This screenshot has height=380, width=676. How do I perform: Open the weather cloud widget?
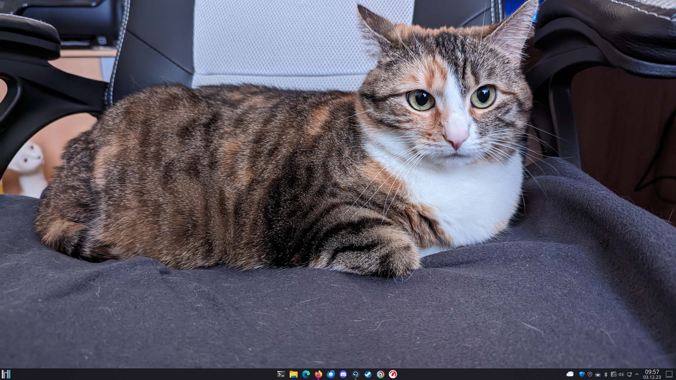tap(570, 374)
